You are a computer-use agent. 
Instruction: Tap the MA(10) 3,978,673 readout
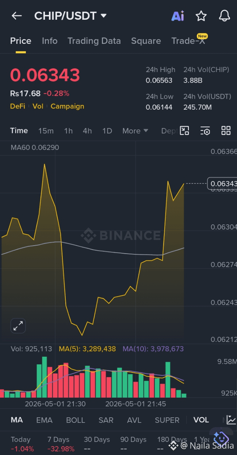(153, 349)
